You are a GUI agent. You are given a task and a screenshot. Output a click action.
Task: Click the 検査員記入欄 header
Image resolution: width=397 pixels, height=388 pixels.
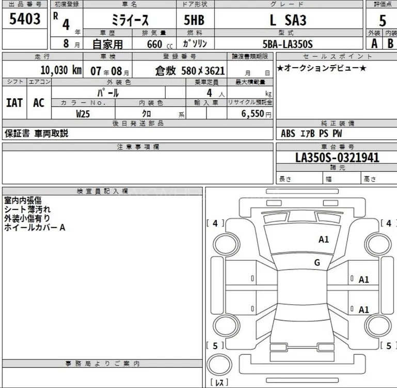point(102,191)
